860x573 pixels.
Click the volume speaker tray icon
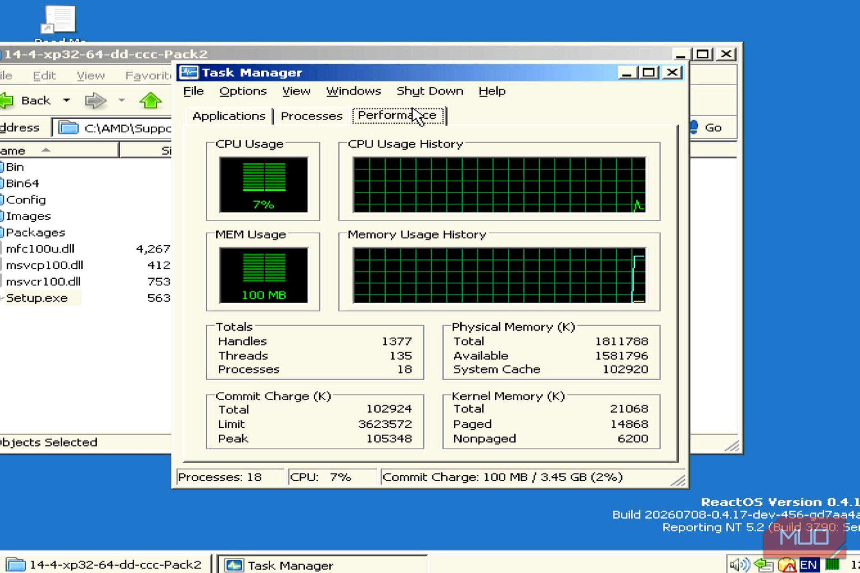pos(739,565)
